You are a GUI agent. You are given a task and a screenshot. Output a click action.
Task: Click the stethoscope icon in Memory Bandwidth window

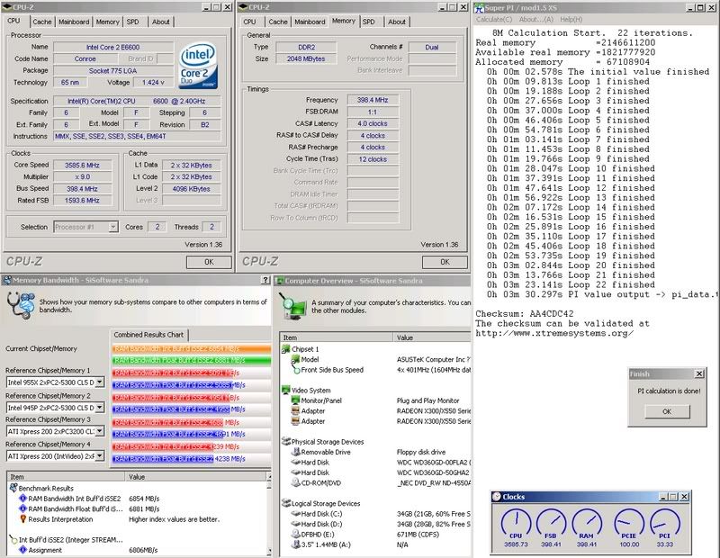pos(21,305)
